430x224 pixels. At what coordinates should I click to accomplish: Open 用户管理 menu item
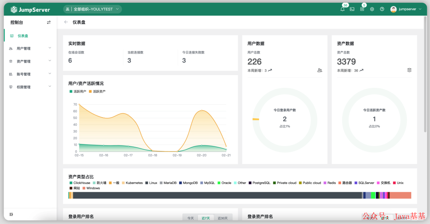pos(30,49)
